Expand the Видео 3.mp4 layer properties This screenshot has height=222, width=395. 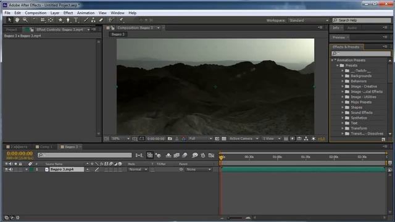[26, 170]
